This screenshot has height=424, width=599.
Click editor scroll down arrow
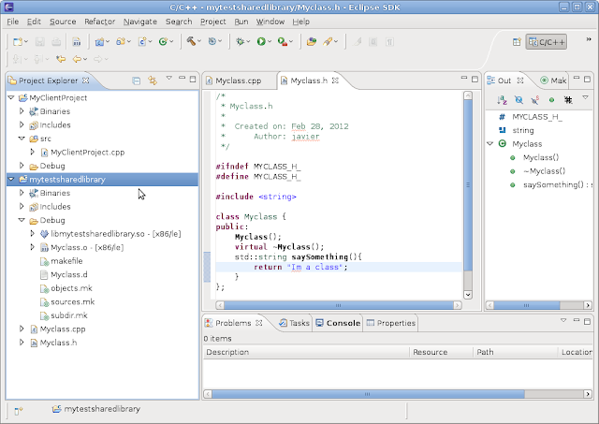468,295
